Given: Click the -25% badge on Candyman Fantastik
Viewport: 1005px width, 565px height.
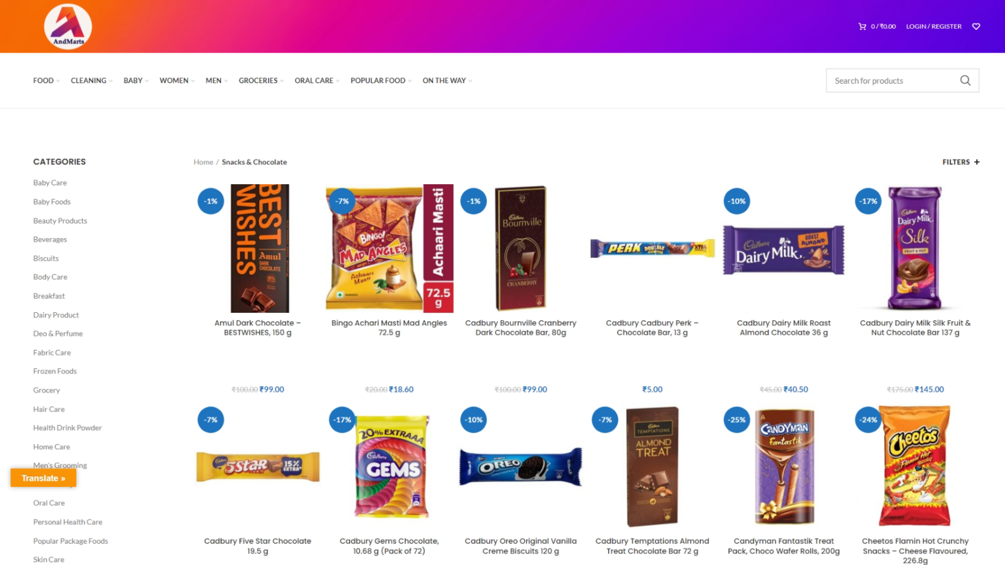Looking at the screenshot, I should coord(736,420).
